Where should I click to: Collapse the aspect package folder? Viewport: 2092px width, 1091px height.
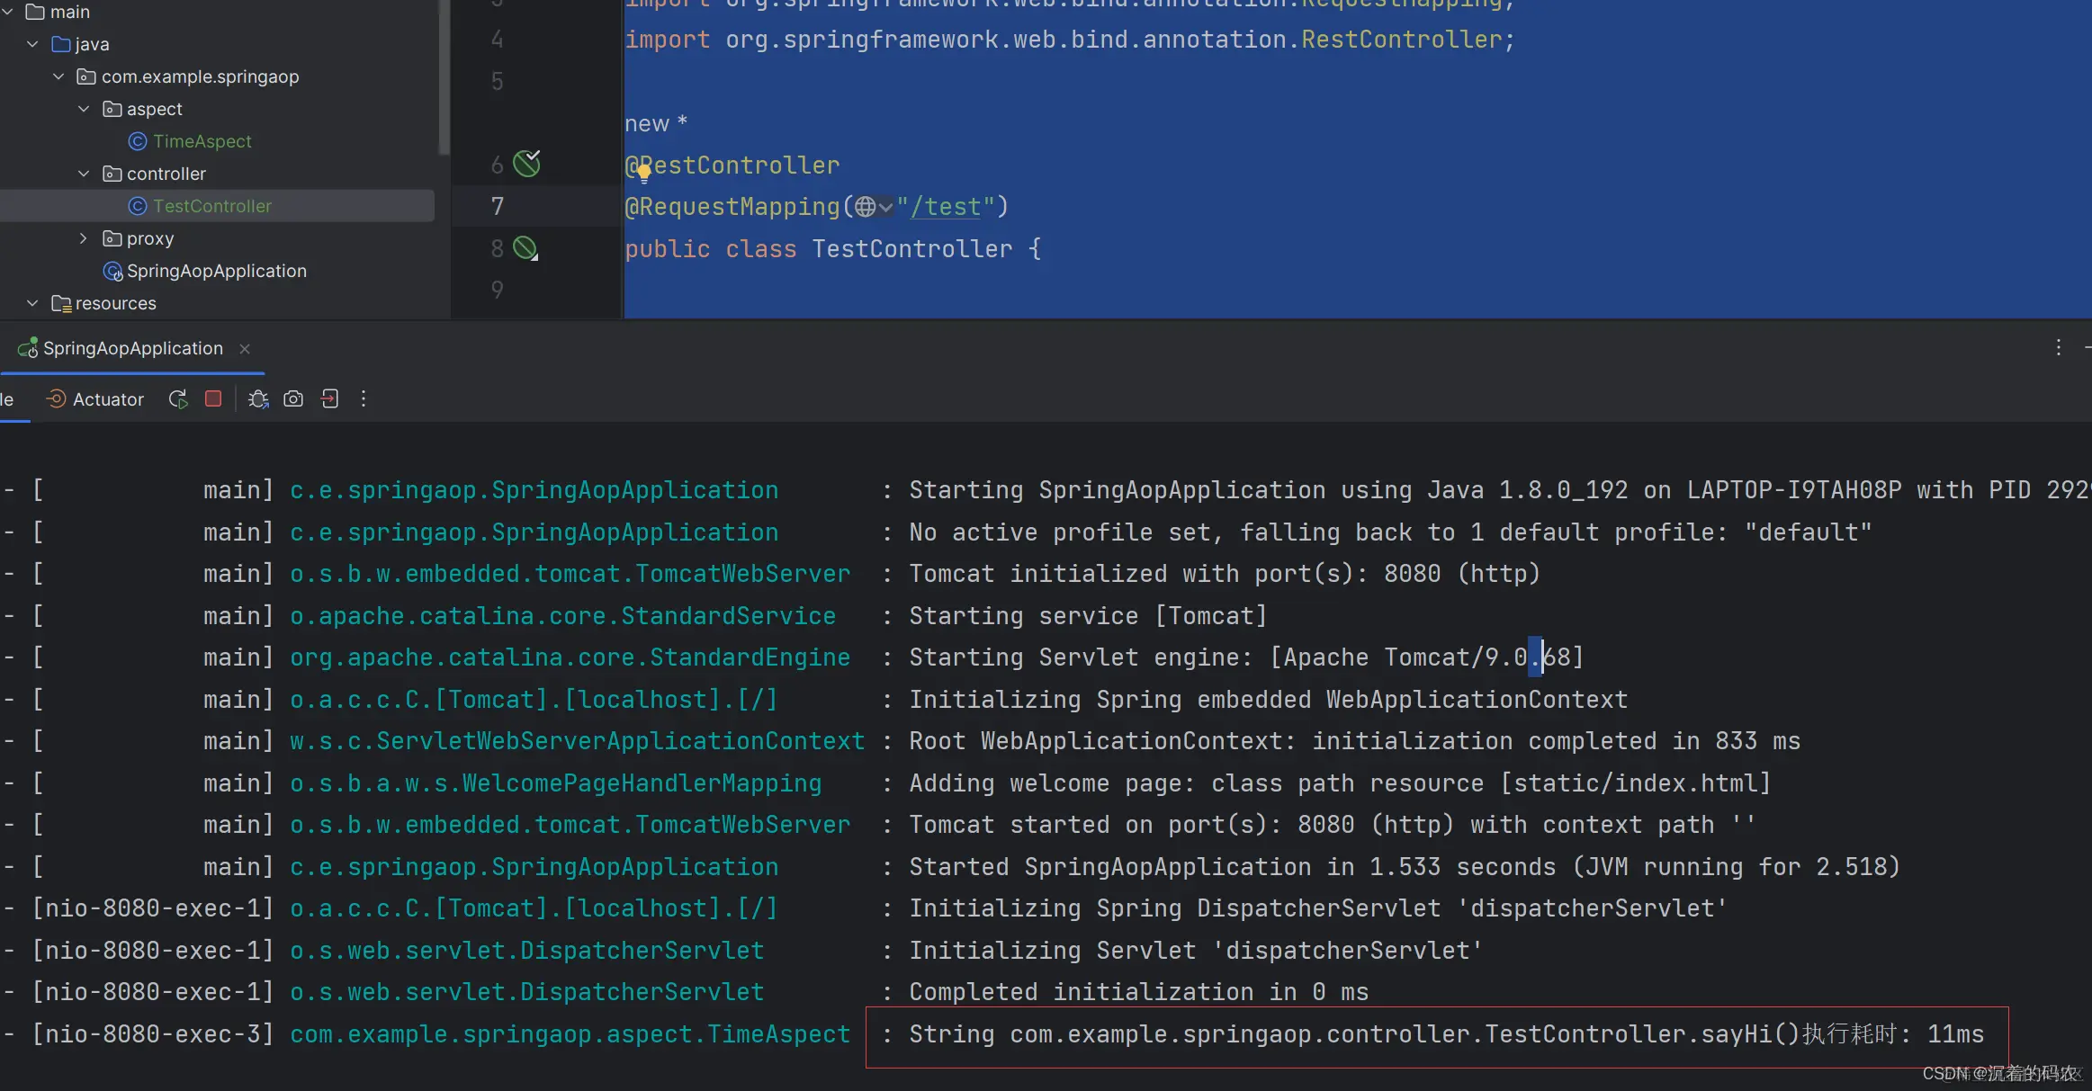tap(85, 109)
